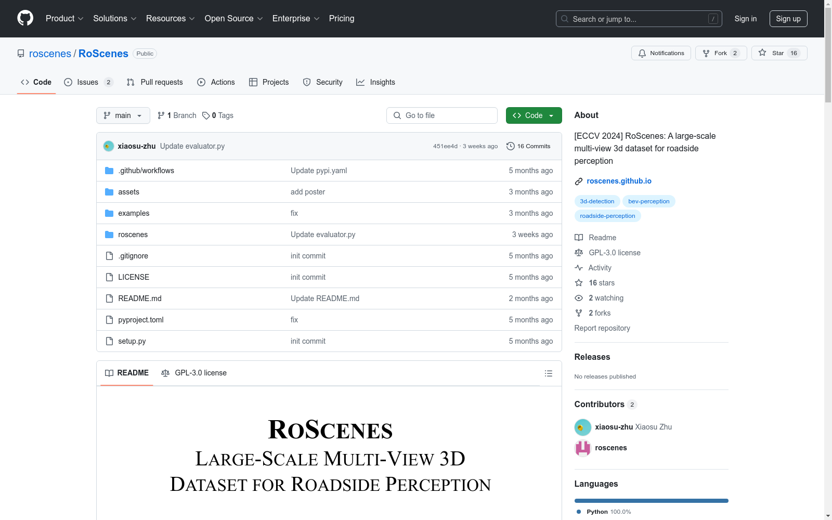Click the commit history clock icon
Screen dimensions: 832x520
click(511, 146)
